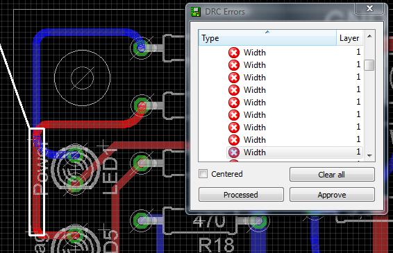
Task: Click the second Width error red icon
Action: tap(234, 65)
